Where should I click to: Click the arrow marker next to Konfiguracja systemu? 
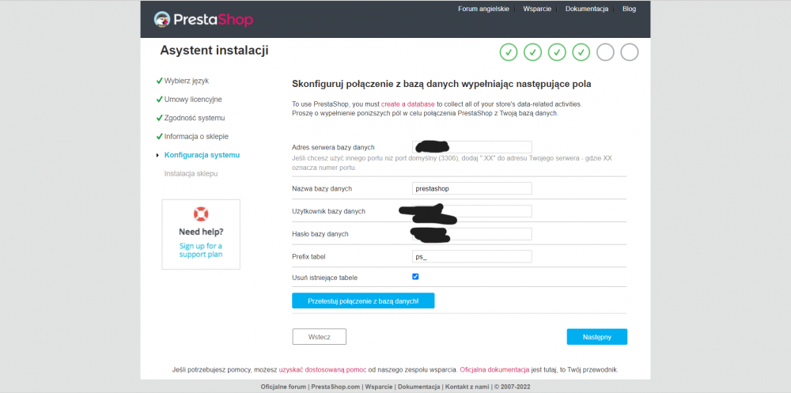pos(157,156)
